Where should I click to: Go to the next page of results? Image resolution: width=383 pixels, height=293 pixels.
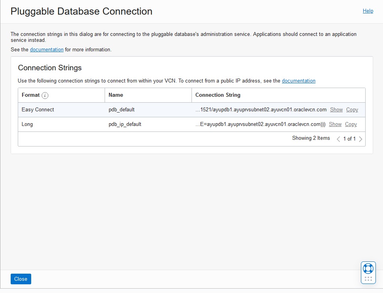(360, 139)
